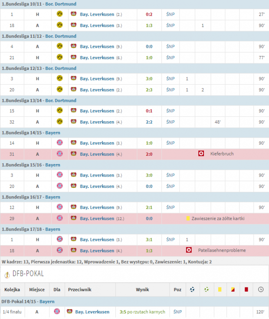269x319 pixels.
Task: Open 2:2 result in 13/14 matchday 32
Action: coord(149,122)
